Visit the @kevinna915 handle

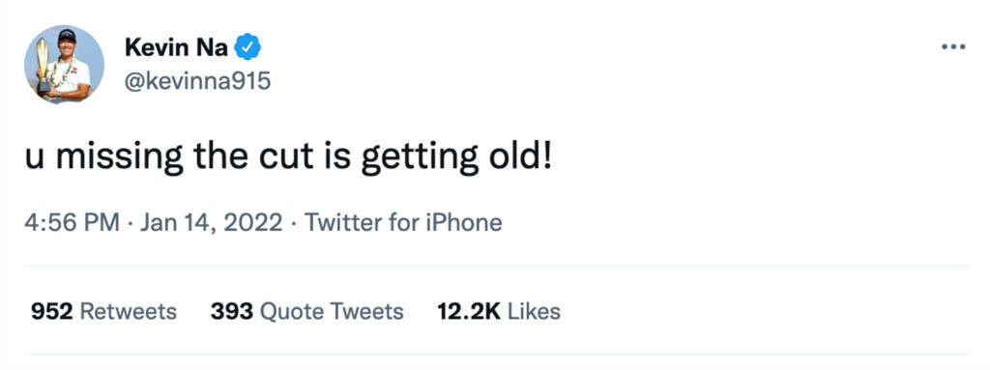197,81
